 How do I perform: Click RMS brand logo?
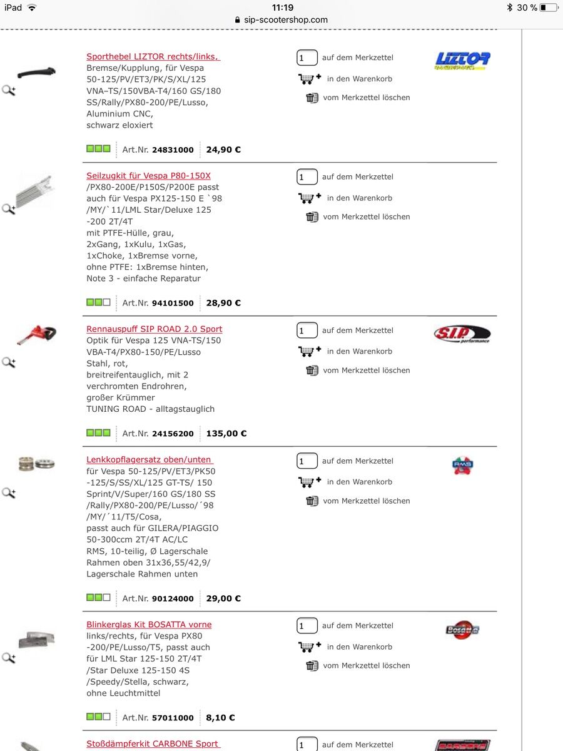tap(462, 466)
